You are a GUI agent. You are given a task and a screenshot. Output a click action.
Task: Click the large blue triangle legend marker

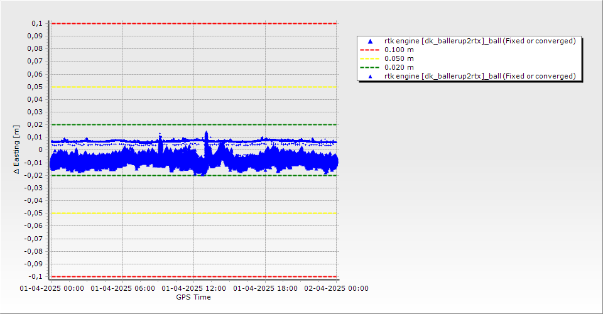click(x=371, y=41)
